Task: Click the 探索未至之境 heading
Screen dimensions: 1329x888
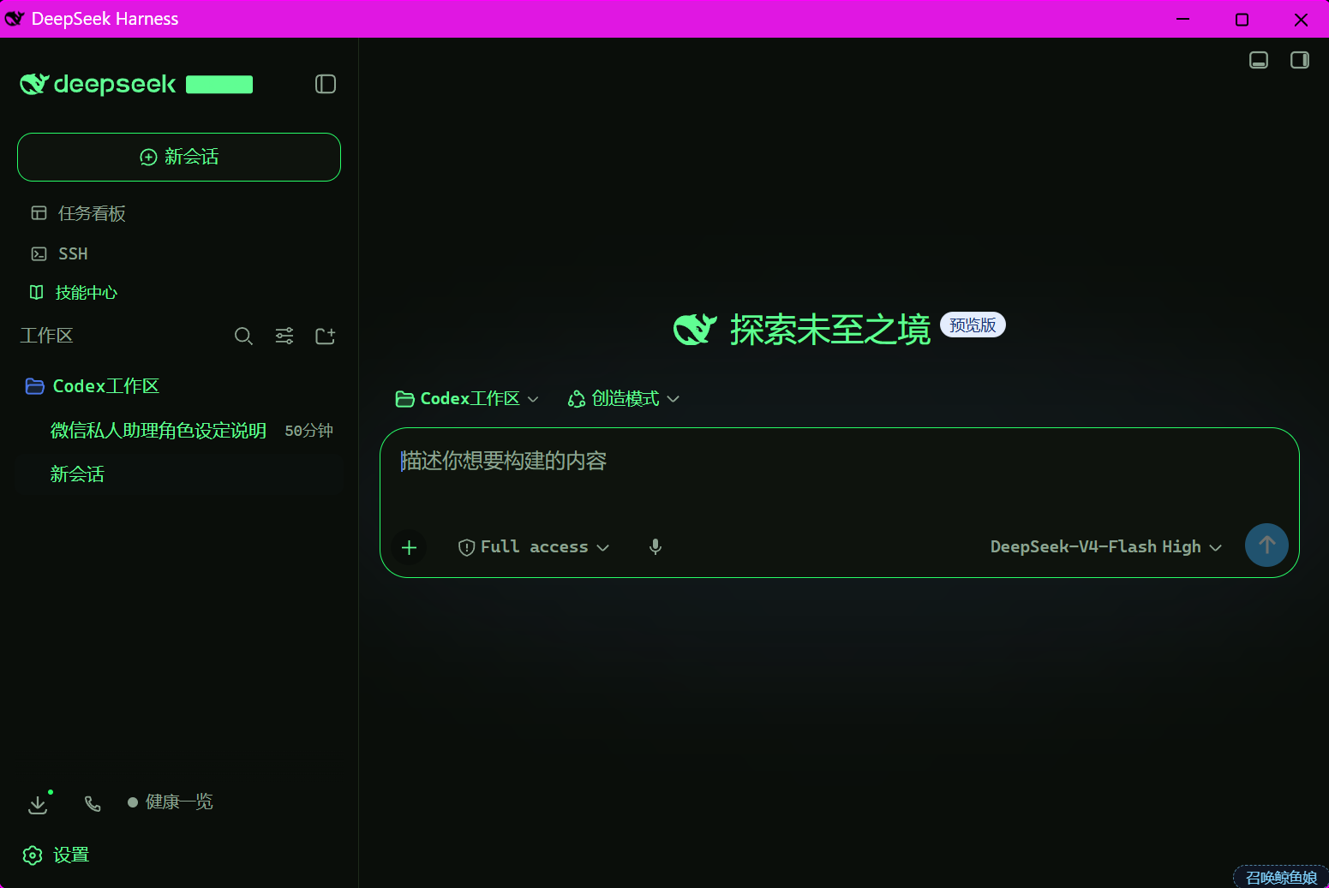Action: [x=829, y=330]
